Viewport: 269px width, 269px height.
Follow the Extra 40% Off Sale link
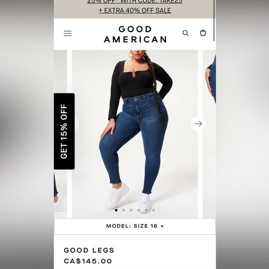pos(135,11)
